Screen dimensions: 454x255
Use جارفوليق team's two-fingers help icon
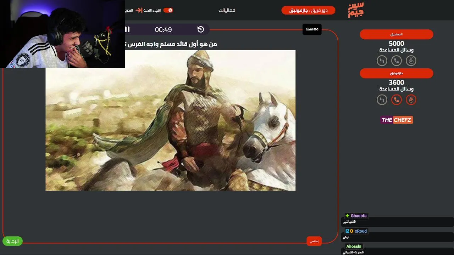tap(411, 100)
